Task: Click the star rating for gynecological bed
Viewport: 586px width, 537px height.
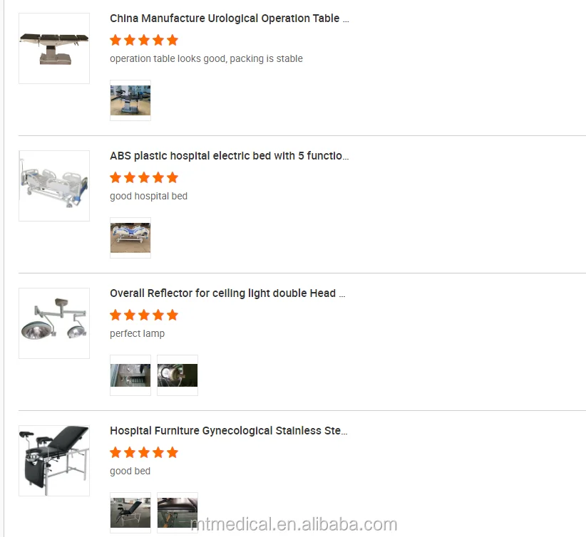Action: 144,452
